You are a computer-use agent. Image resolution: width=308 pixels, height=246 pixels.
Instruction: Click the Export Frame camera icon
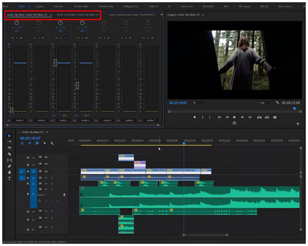(275, 117)
